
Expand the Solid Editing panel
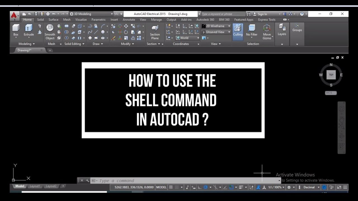74,44
